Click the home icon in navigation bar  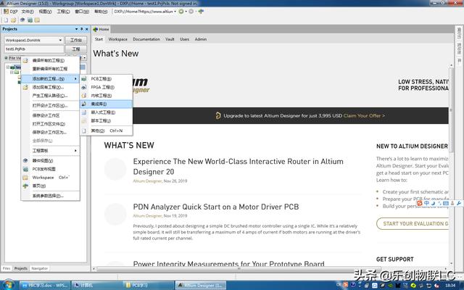tap(202, 12)
